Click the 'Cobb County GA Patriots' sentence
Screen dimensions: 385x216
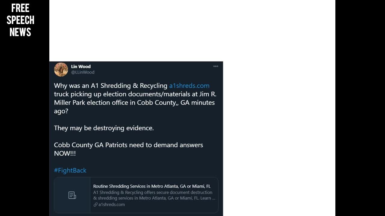pos(128,145)
